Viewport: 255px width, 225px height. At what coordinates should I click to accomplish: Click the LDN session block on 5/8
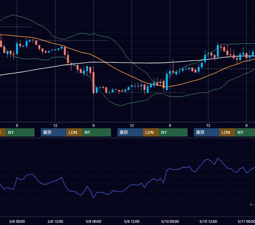point(74,132)
